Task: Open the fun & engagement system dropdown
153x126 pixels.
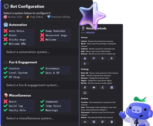Action: (41, 85)
